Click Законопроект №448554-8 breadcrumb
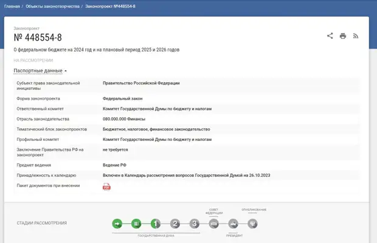The image size is (377, 243). click(110, 6)
